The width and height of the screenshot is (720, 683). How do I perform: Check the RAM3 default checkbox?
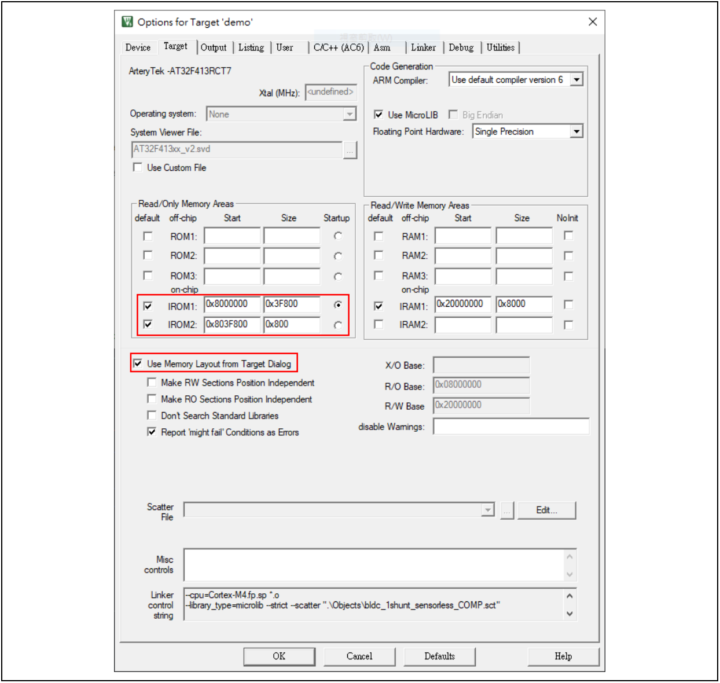pyautogui.click(x=379, y=276)
